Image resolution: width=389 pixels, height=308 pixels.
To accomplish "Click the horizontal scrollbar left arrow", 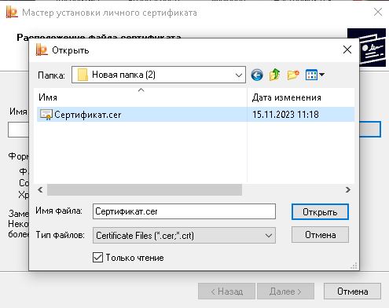I will click(x=40, y=189).
